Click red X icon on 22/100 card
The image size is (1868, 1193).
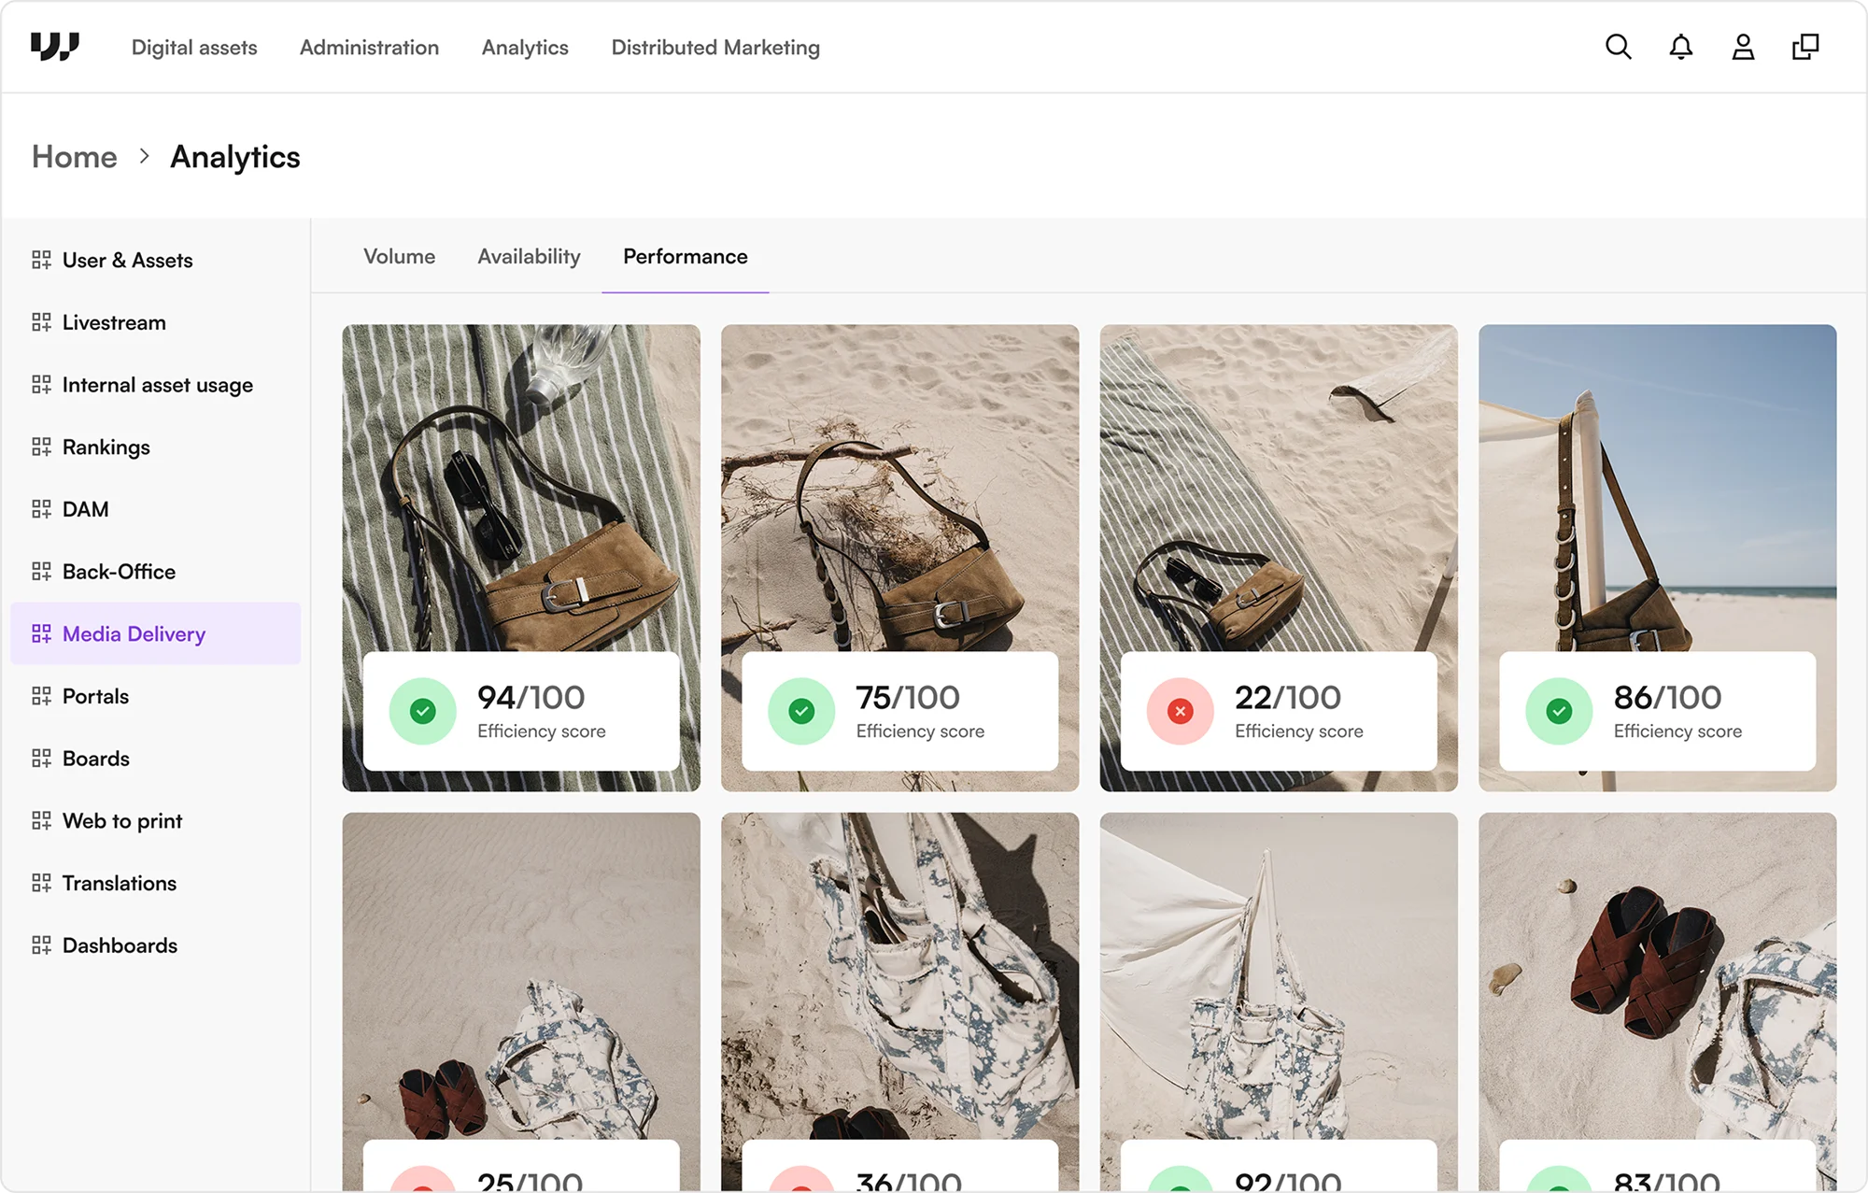point(1181,711)
